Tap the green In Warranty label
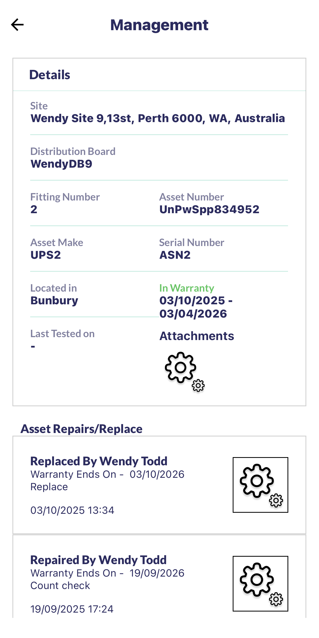This screenshot has width=319, height=638. pyautogui.click(x=187, y=288)
